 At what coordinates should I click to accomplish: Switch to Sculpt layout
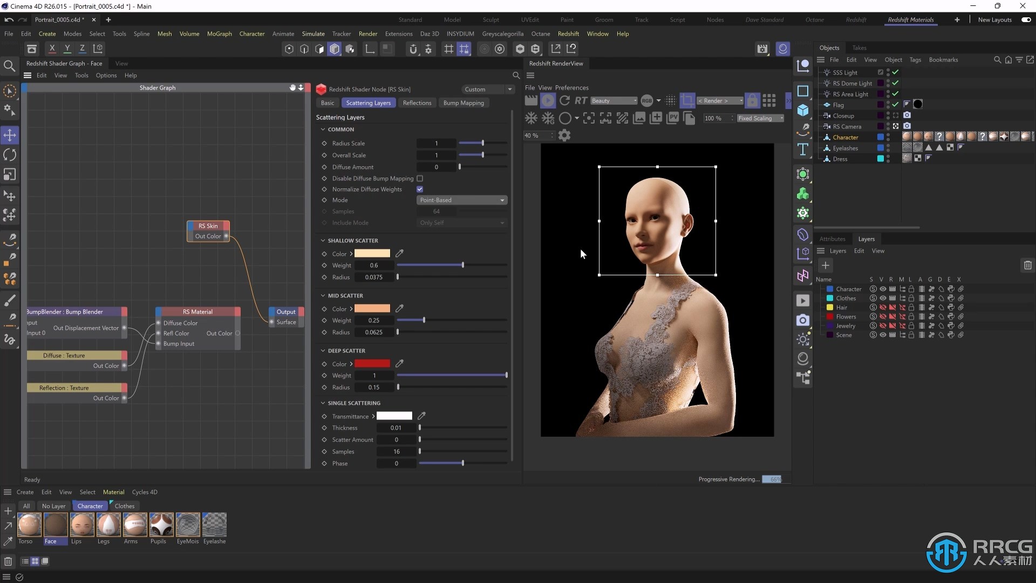490,20
